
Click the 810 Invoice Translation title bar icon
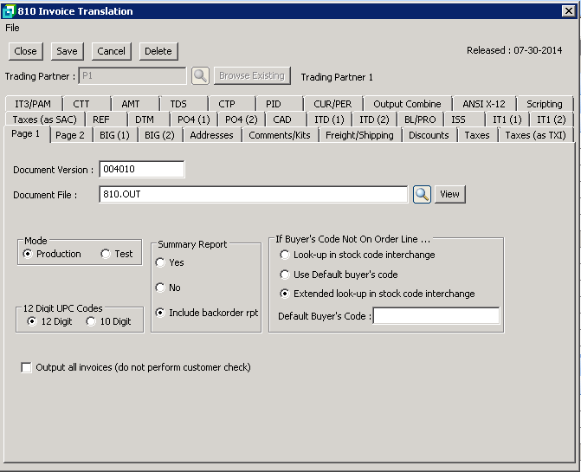point(9,10)
